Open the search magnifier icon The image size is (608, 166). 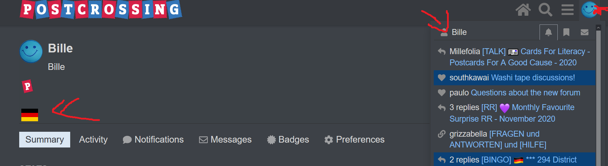click(x=545, y=10)
